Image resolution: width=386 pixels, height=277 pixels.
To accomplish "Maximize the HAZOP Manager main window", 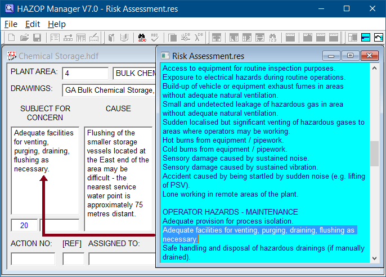I will click(347, 8).
